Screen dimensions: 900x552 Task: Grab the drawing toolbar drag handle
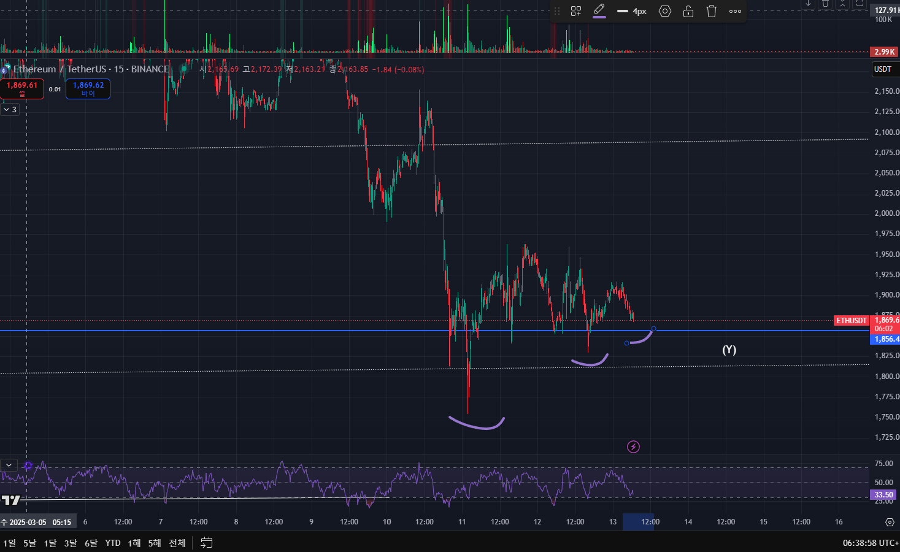557,11
